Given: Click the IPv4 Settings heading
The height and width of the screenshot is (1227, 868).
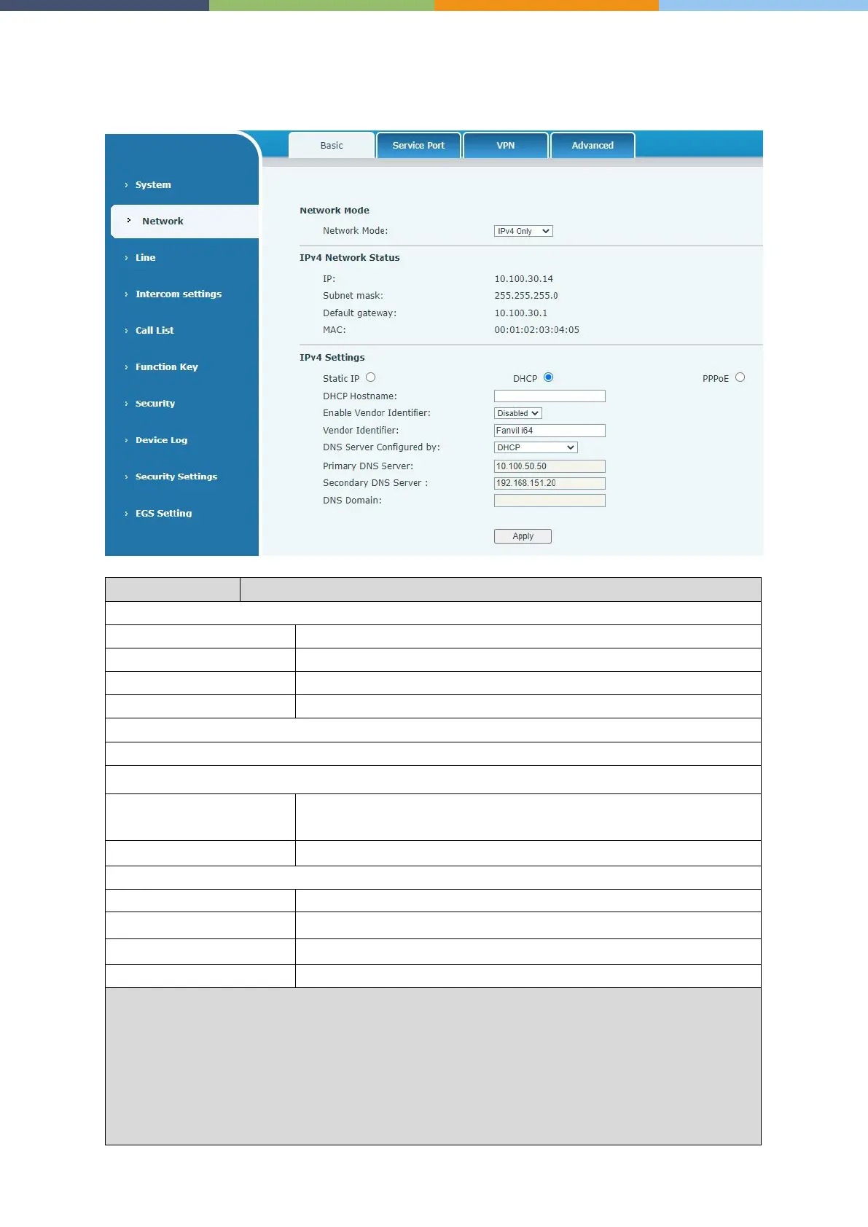Looking at the screenshot, I should pyautogui.click(x=332, y=358).
